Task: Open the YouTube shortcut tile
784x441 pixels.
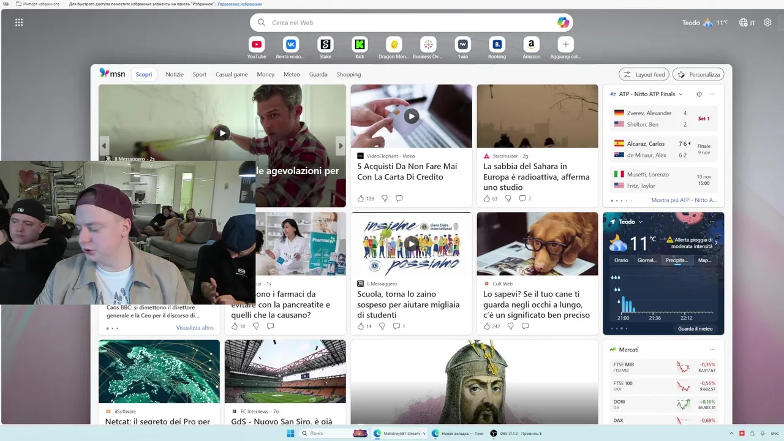Action: [257, 44]
